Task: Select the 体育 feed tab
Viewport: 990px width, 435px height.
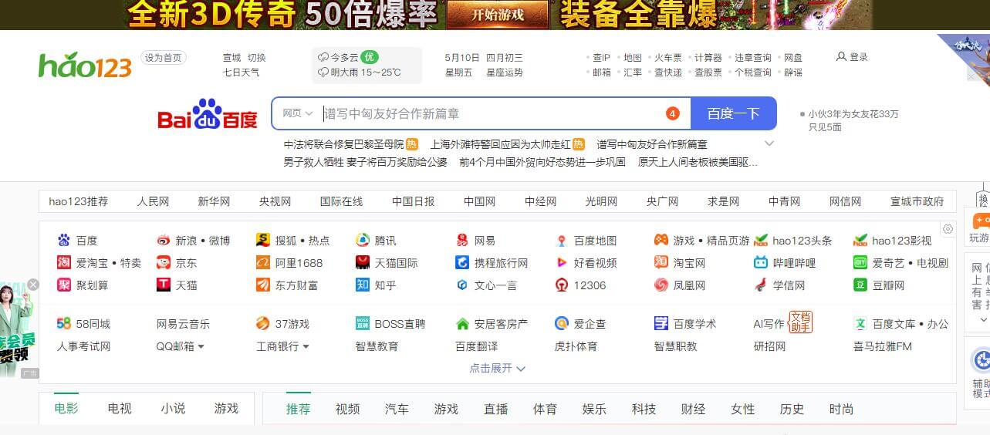Action: (x=545, y=410)
